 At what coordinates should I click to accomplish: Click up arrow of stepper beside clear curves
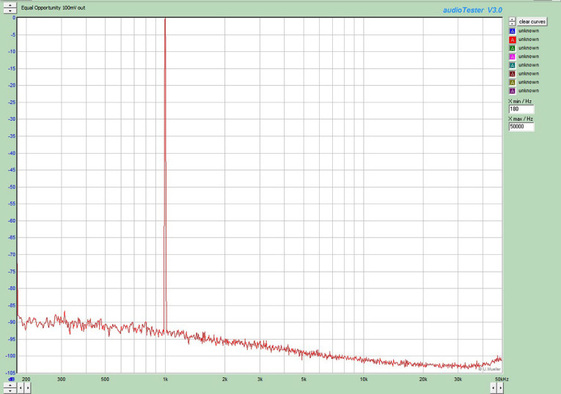[513, 19]
